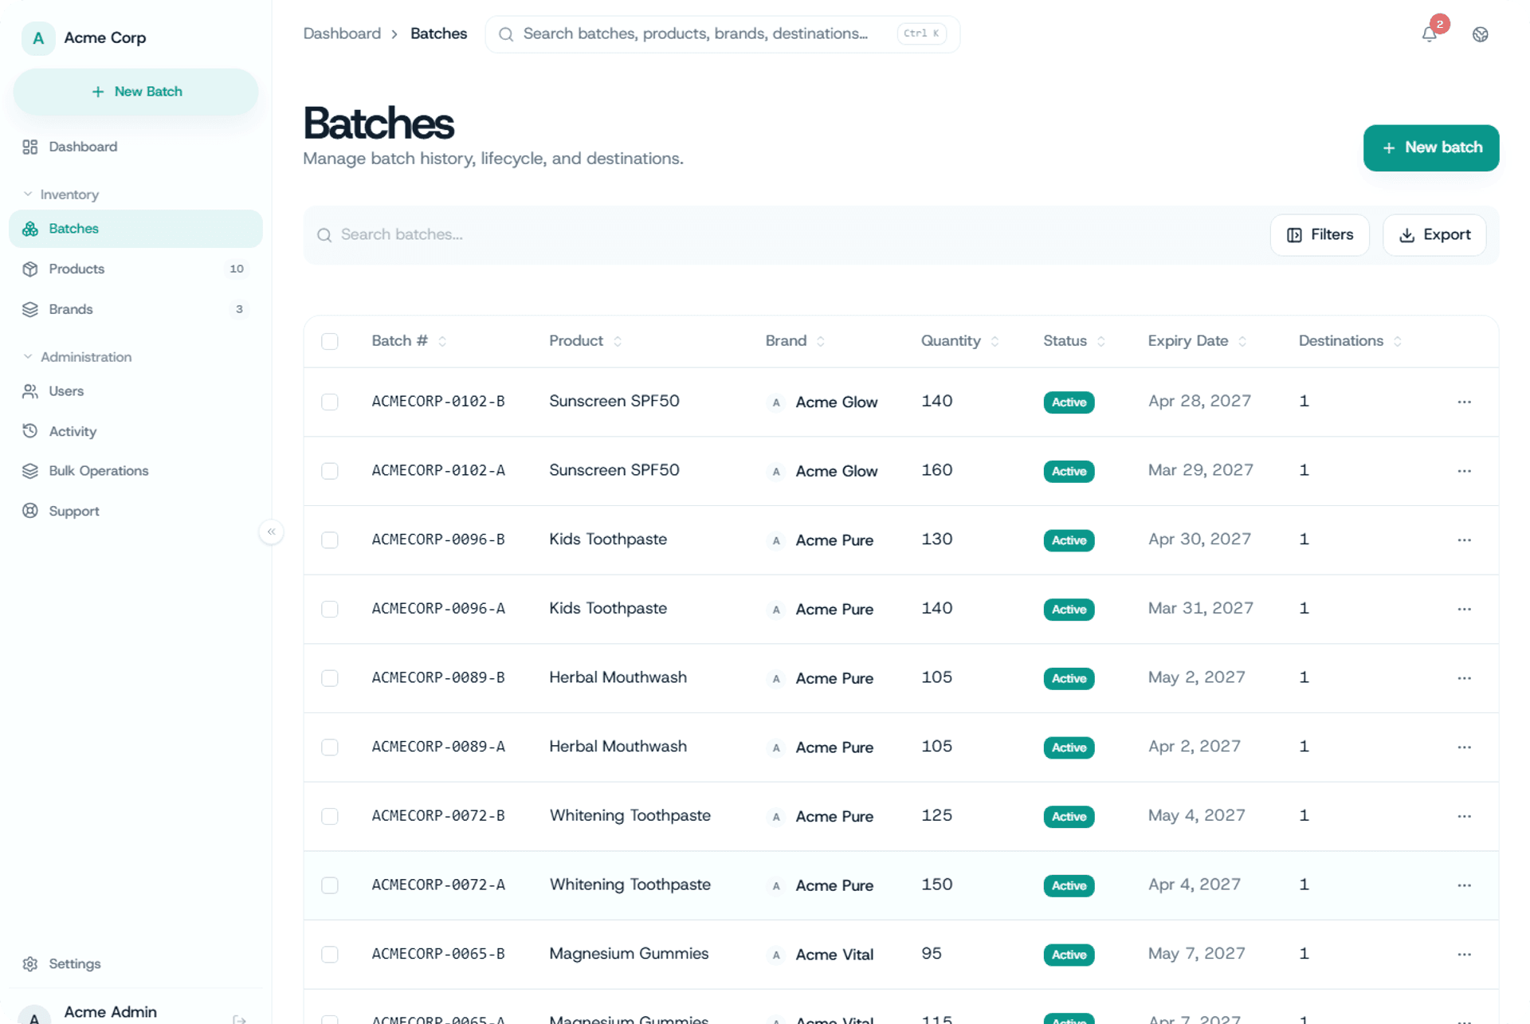The height and width of the screenshot is (1024, 1530).
Task: Open Users page in sidebar
Action: click(x=135, y=391)
